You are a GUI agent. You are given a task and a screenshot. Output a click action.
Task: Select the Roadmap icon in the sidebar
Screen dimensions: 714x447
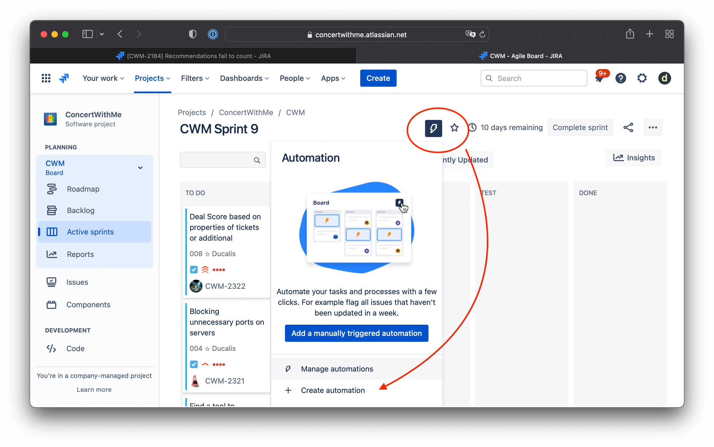[x=52, y=189]
